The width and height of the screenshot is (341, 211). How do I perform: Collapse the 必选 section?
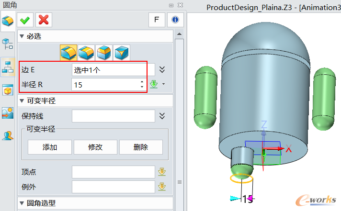coord(22,36)
